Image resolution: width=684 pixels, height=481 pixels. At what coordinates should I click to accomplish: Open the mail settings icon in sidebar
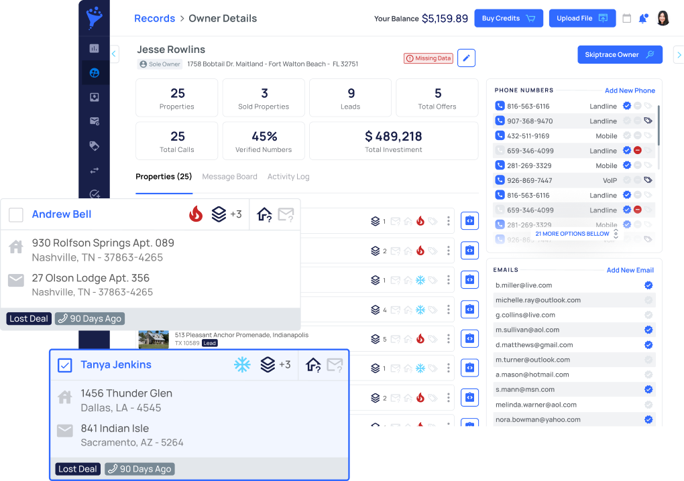95,121
